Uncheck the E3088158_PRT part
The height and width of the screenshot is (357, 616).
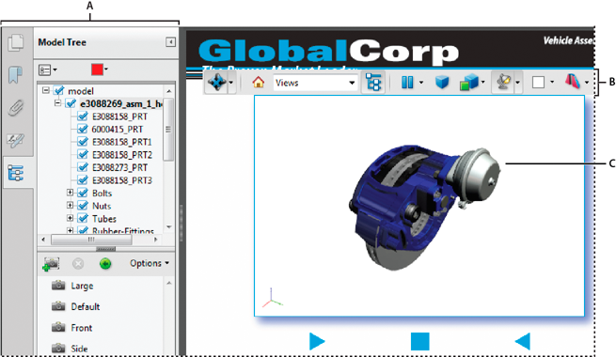tap(83, 116)
